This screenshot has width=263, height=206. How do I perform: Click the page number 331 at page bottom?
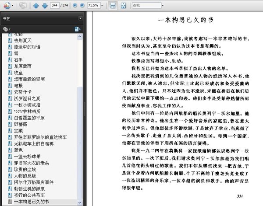(x=240, y=196)
